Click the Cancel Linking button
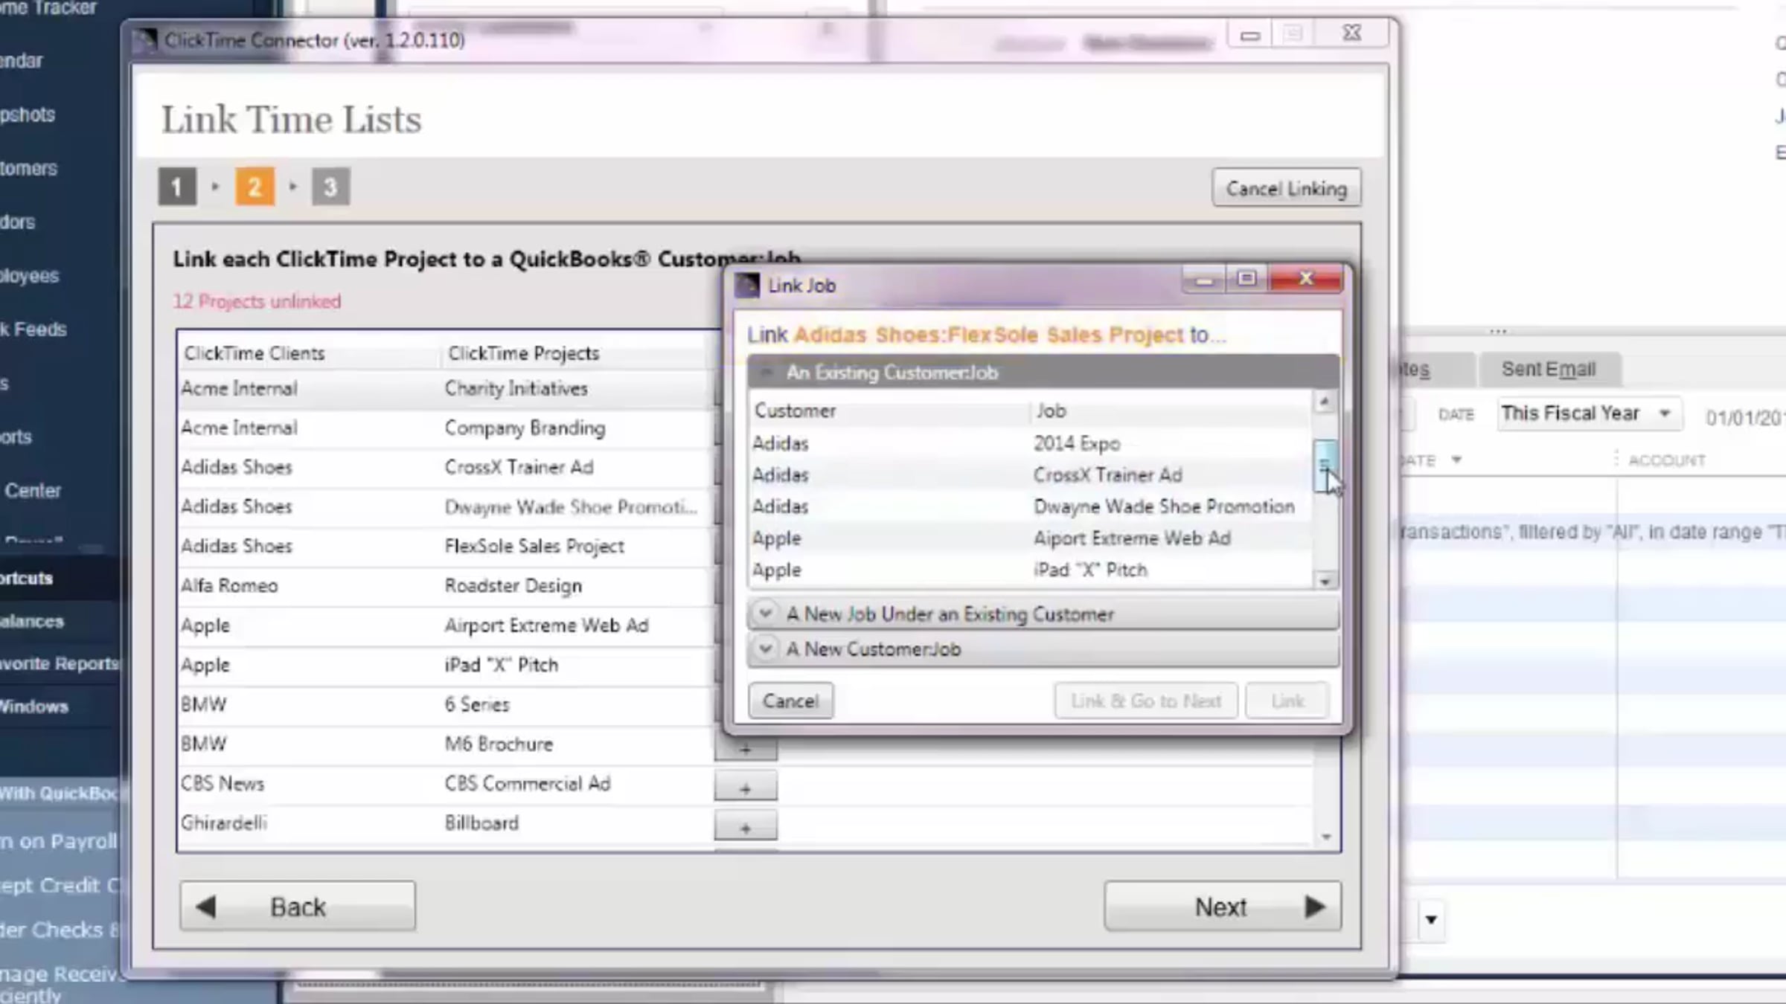This screenshot has width=1786, height=1004. [x=1286, y=189]
